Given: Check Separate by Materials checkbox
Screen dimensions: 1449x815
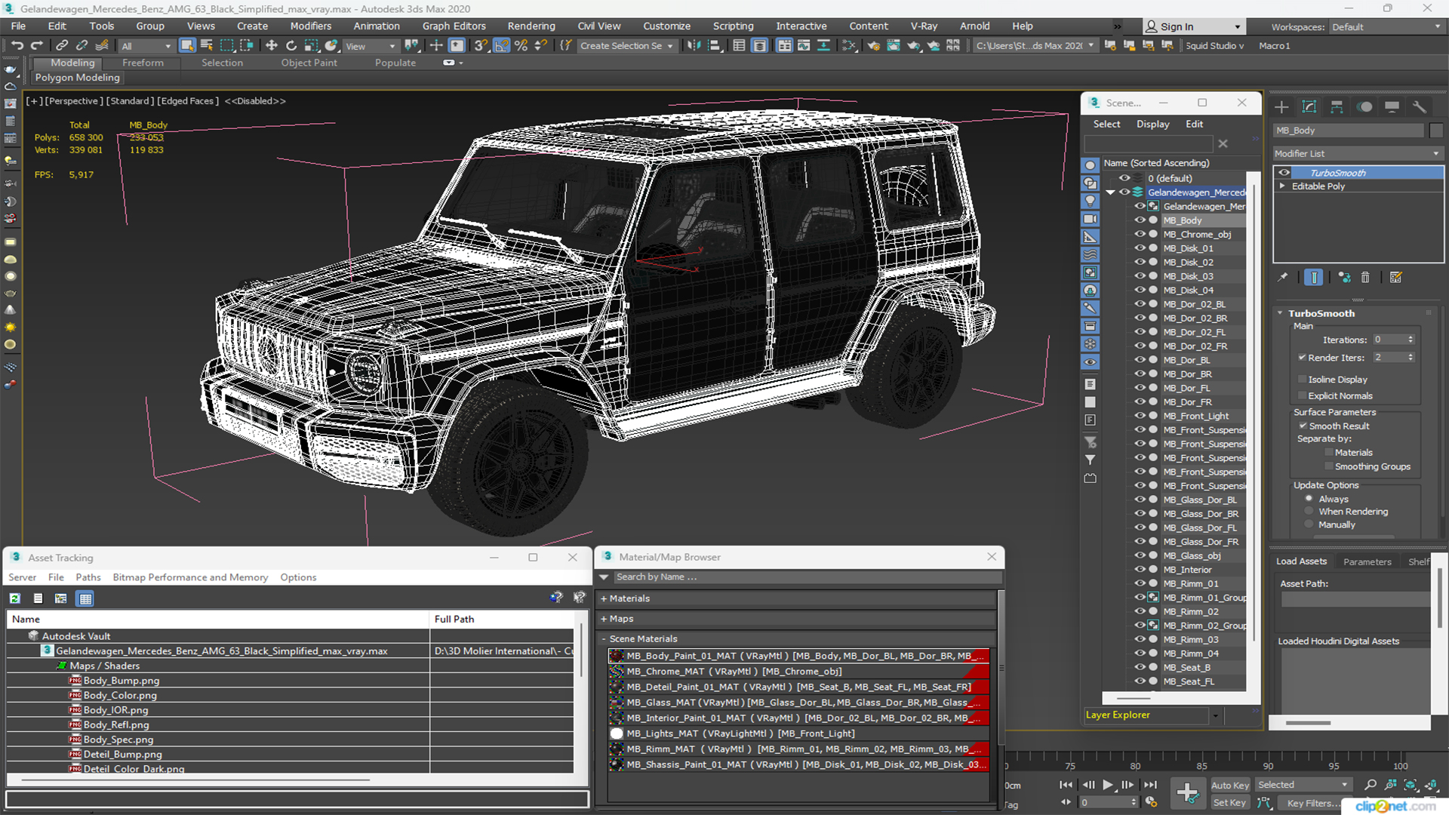Looking at the screenshot, I should point(1329,453).
